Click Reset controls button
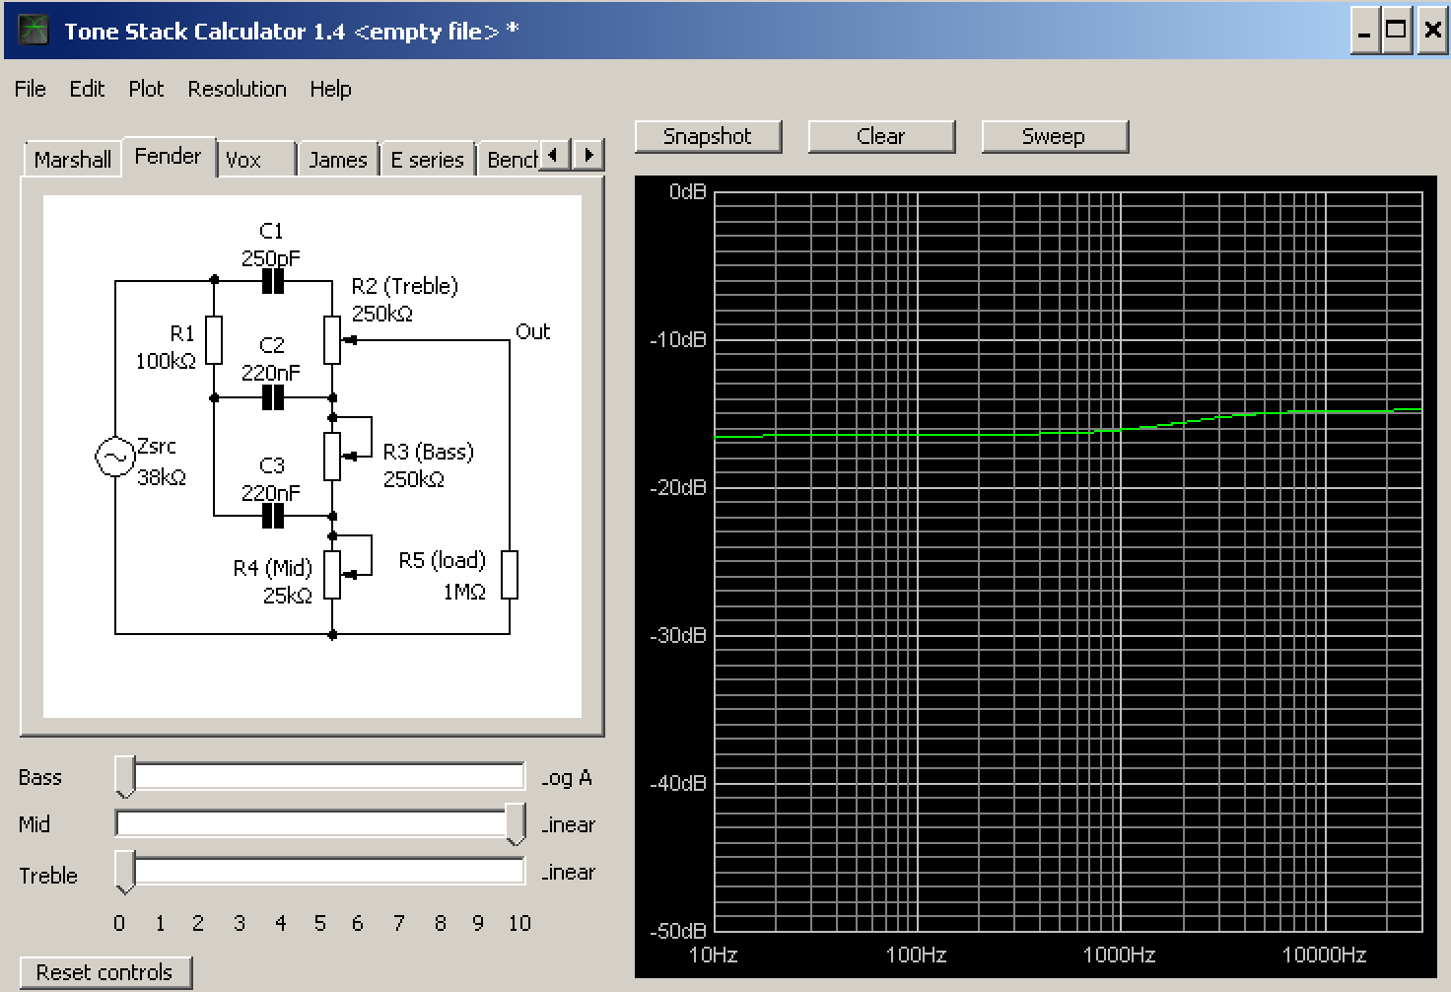 [104, 972]
